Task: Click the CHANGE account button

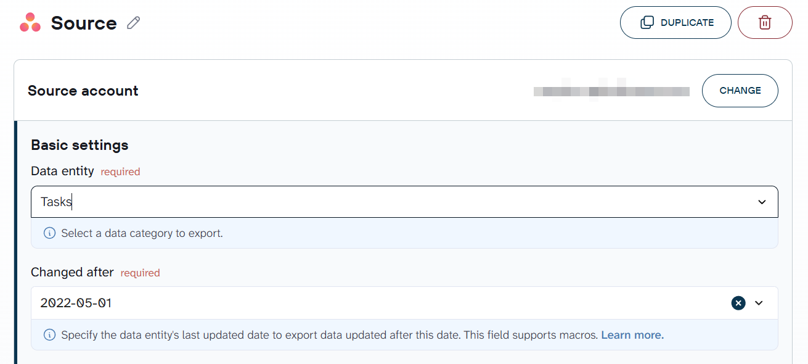Action: coord(740,91)
